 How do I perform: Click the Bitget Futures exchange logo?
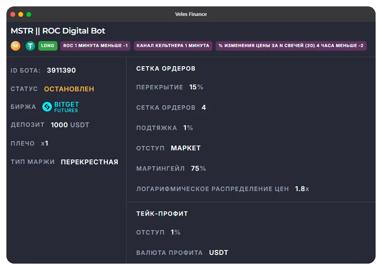coord(62,106)
